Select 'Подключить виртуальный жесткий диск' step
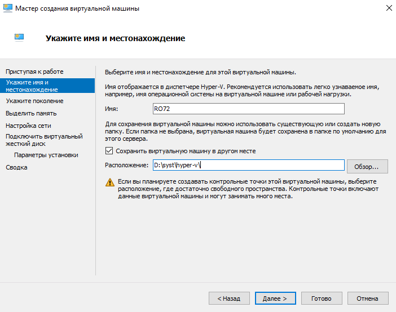 (44, 140)
